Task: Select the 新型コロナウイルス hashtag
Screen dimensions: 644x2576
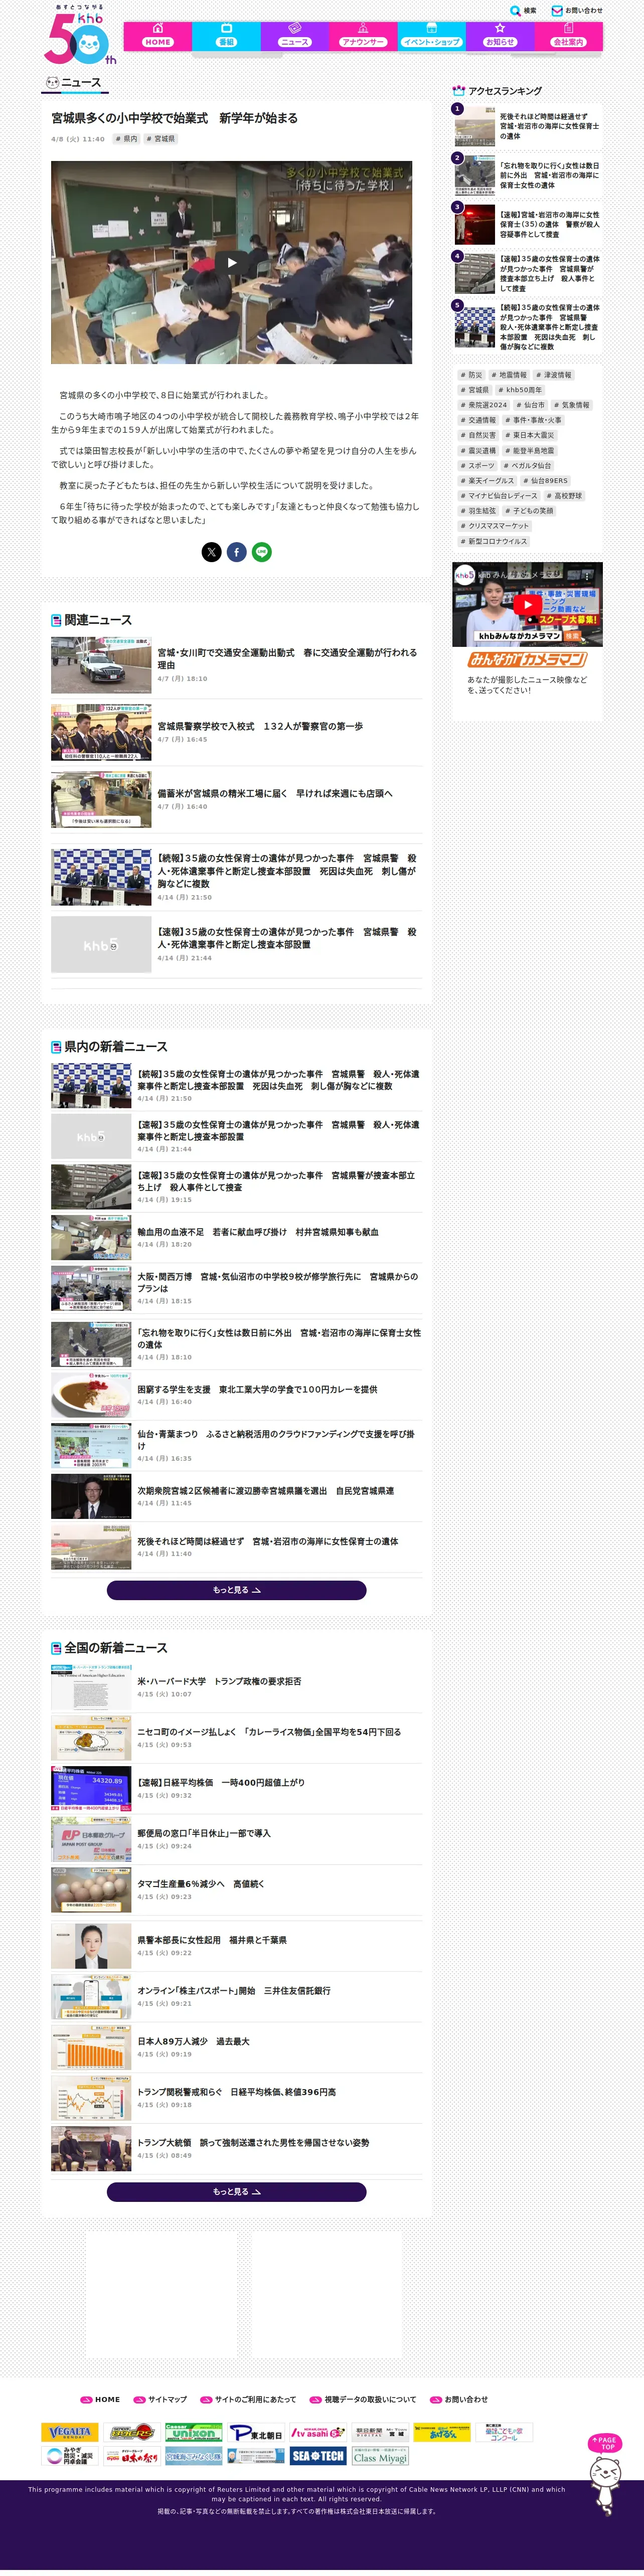Action: click(493, 541)
